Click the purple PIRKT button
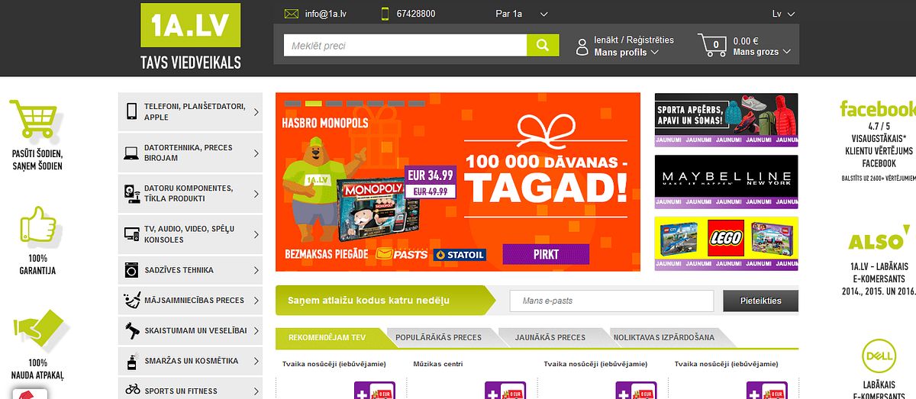 point(546,254)
